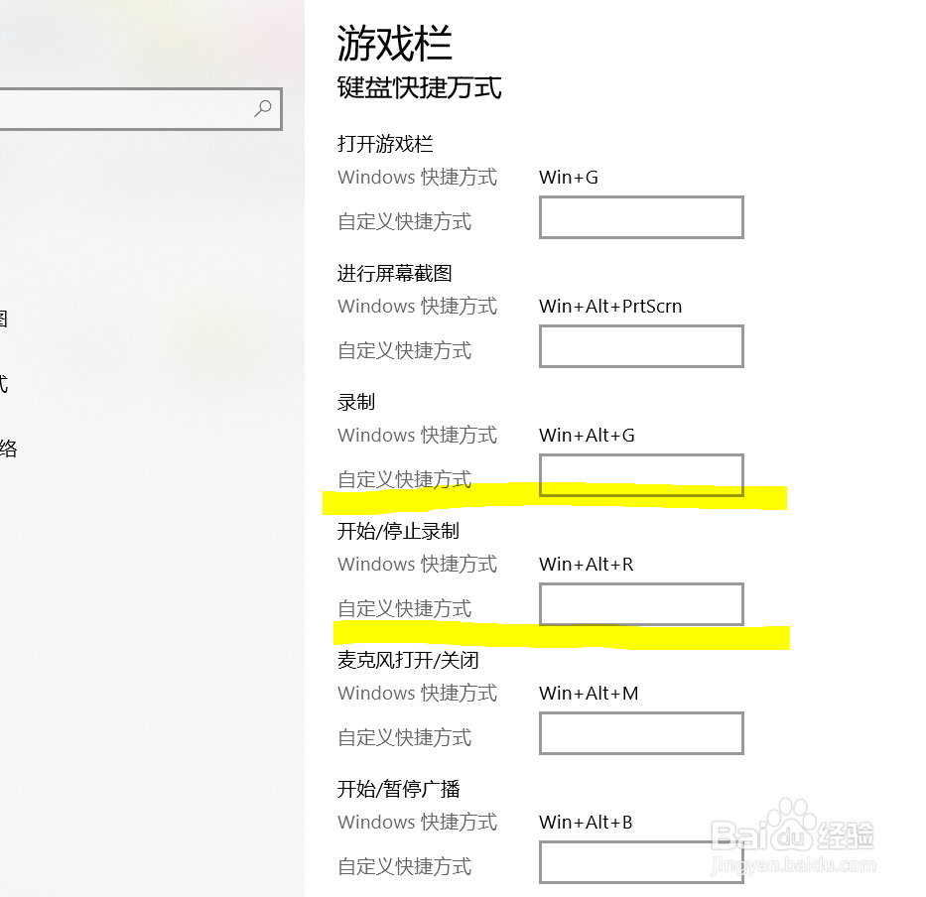Click custom shortcut field under 录制
Viewport: 926px width, 897px height.
[x=641, y=474]
